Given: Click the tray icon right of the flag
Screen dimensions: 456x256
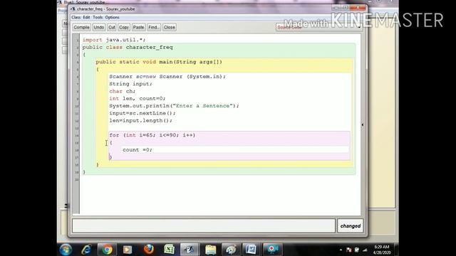Looking at the screenshot, I should pos(356,250).
